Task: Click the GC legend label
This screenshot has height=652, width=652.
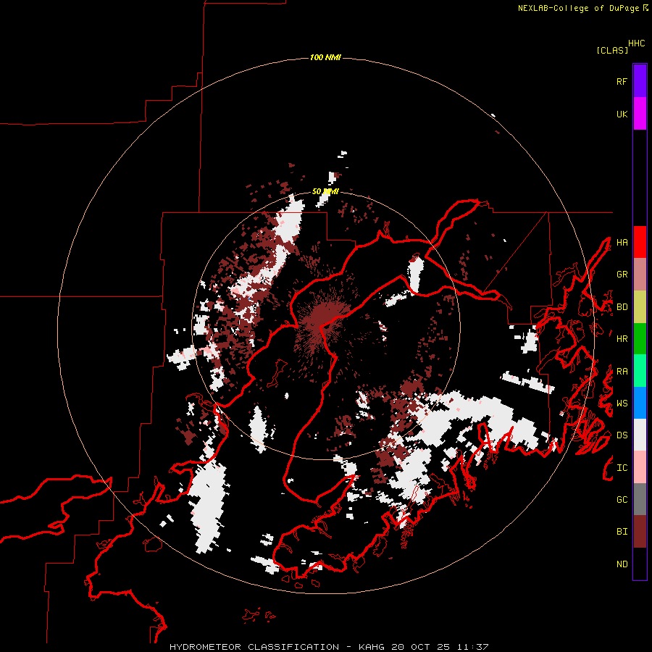Action: point(622,500)
